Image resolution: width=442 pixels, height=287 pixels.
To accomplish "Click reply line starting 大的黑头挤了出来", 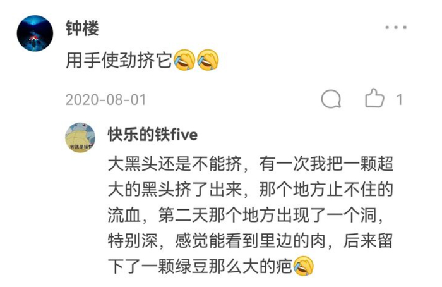I will [x=250, y=190].
